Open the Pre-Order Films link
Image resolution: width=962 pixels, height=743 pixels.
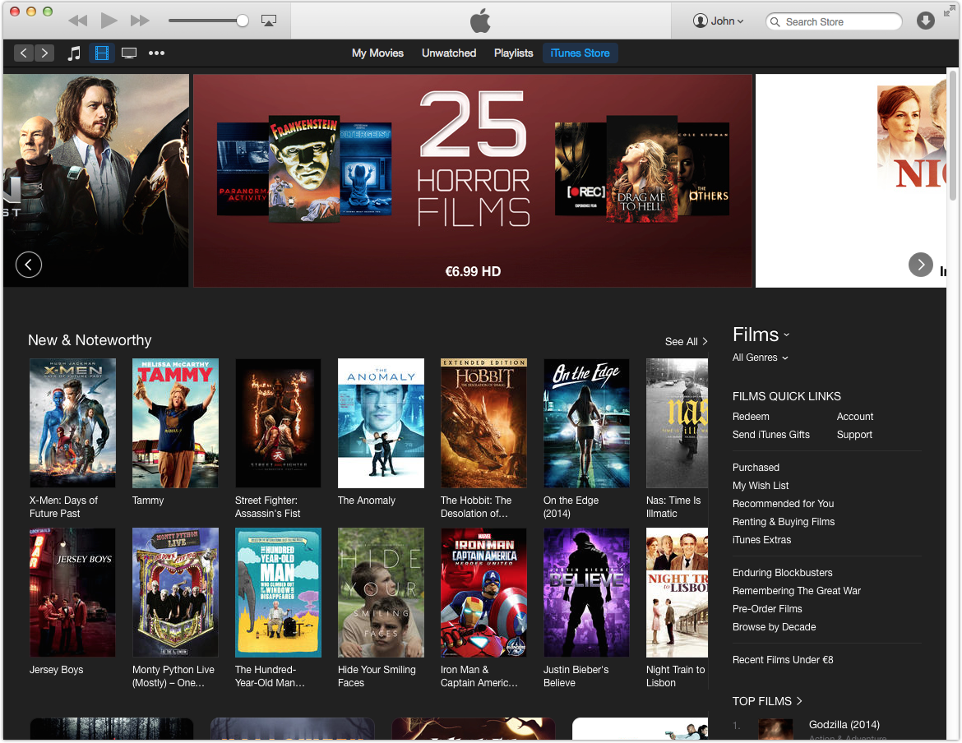click(767, 609)
